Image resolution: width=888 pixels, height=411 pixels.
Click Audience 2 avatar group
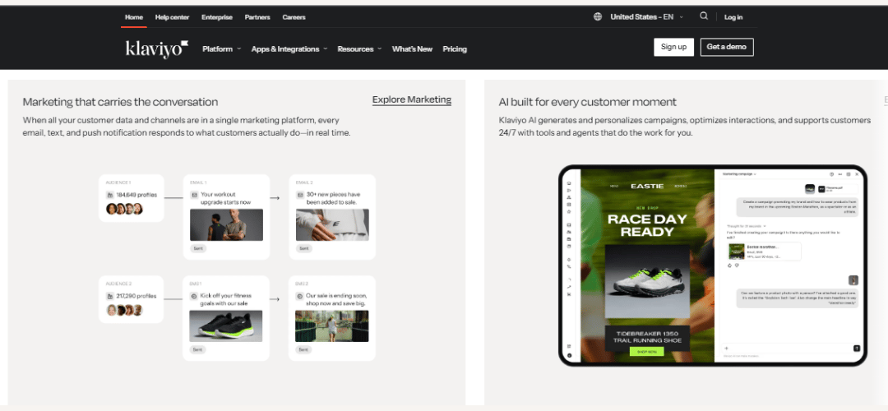pos(124,310)
